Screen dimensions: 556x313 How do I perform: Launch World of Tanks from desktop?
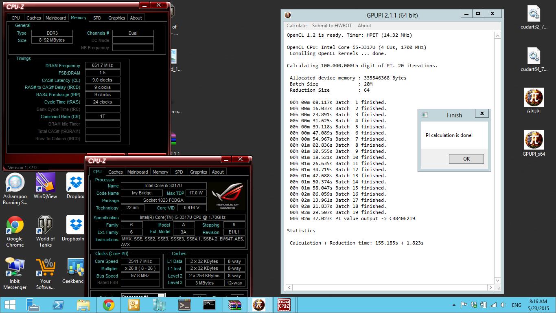[45, 231]
